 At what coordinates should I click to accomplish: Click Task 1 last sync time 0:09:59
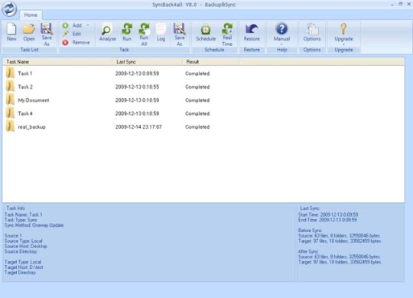coord(137,74)
